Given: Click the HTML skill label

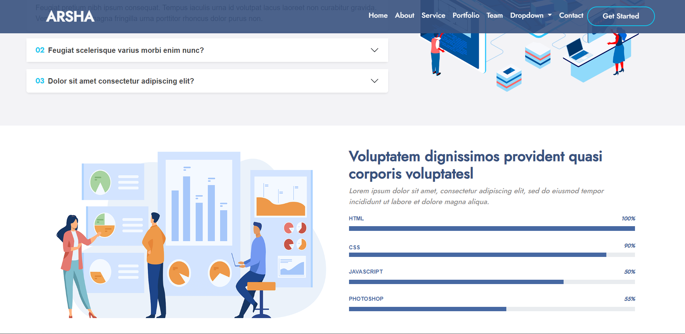Looking at the screenshot, I should click(356, 219).
